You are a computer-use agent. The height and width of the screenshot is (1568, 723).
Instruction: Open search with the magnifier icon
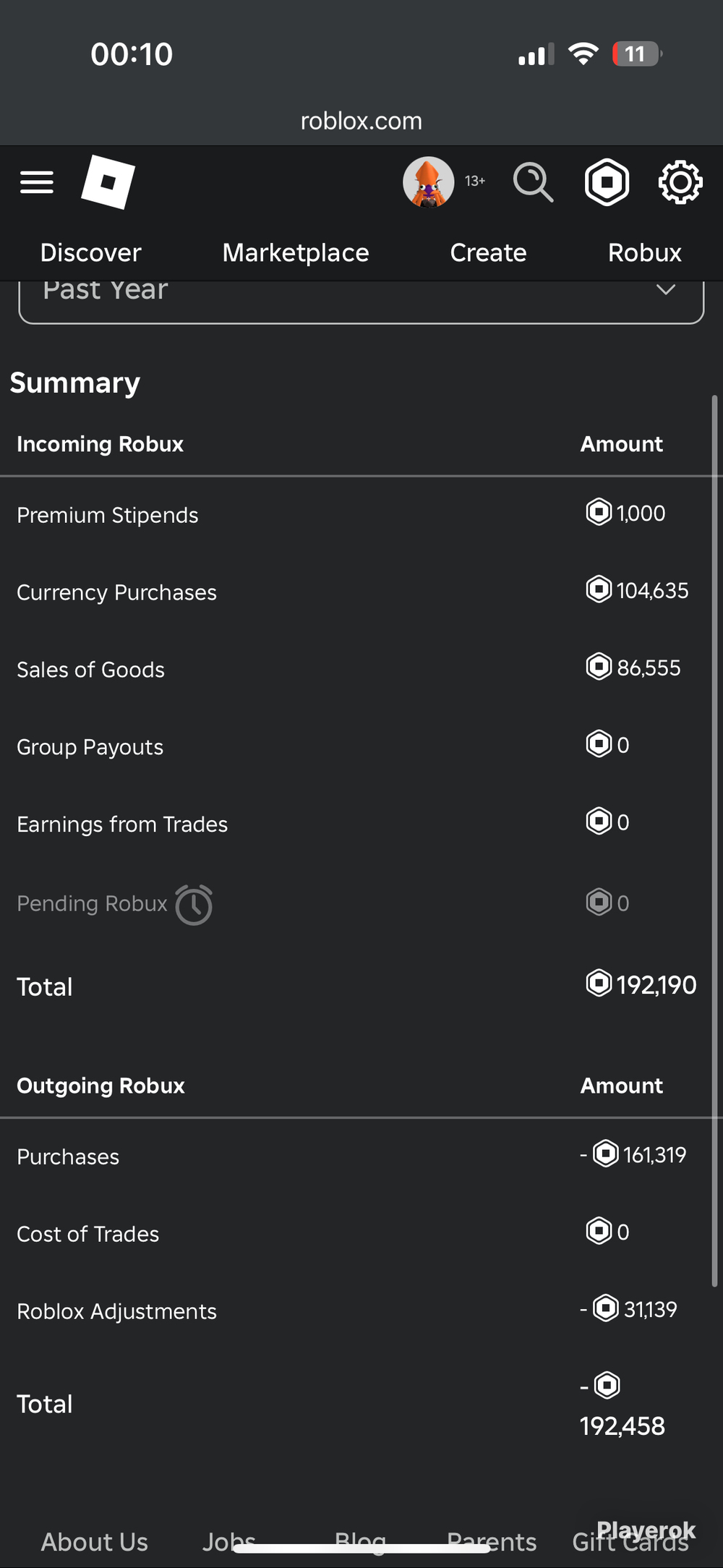pos(534,182)
